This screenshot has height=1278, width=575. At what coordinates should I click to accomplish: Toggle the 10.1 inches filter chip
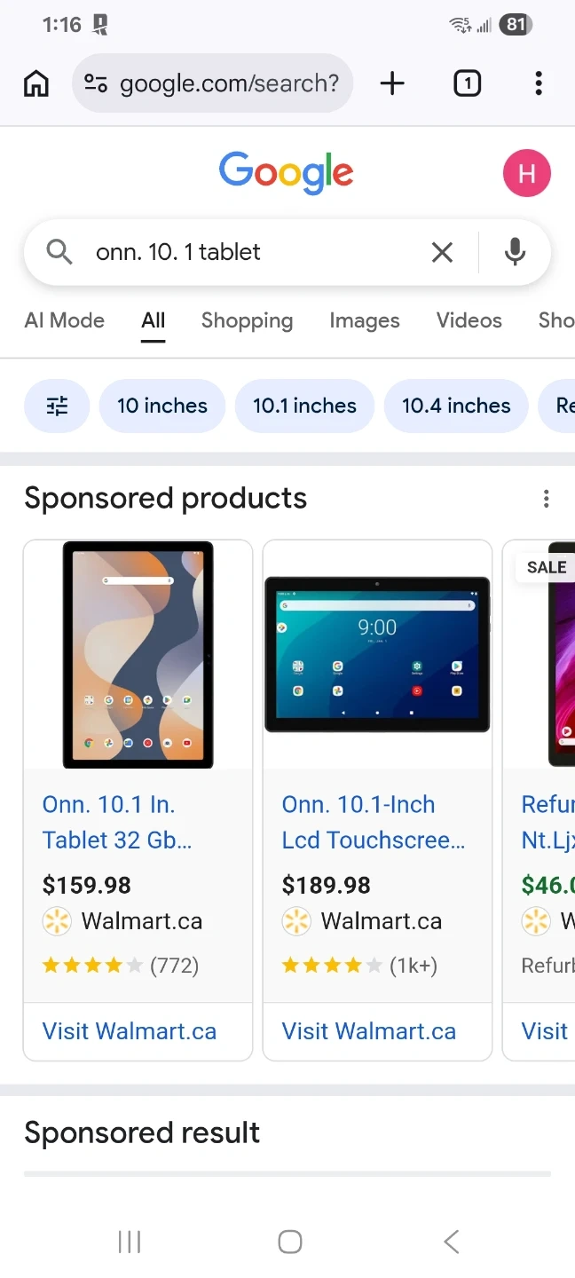(x=304, y=406)
